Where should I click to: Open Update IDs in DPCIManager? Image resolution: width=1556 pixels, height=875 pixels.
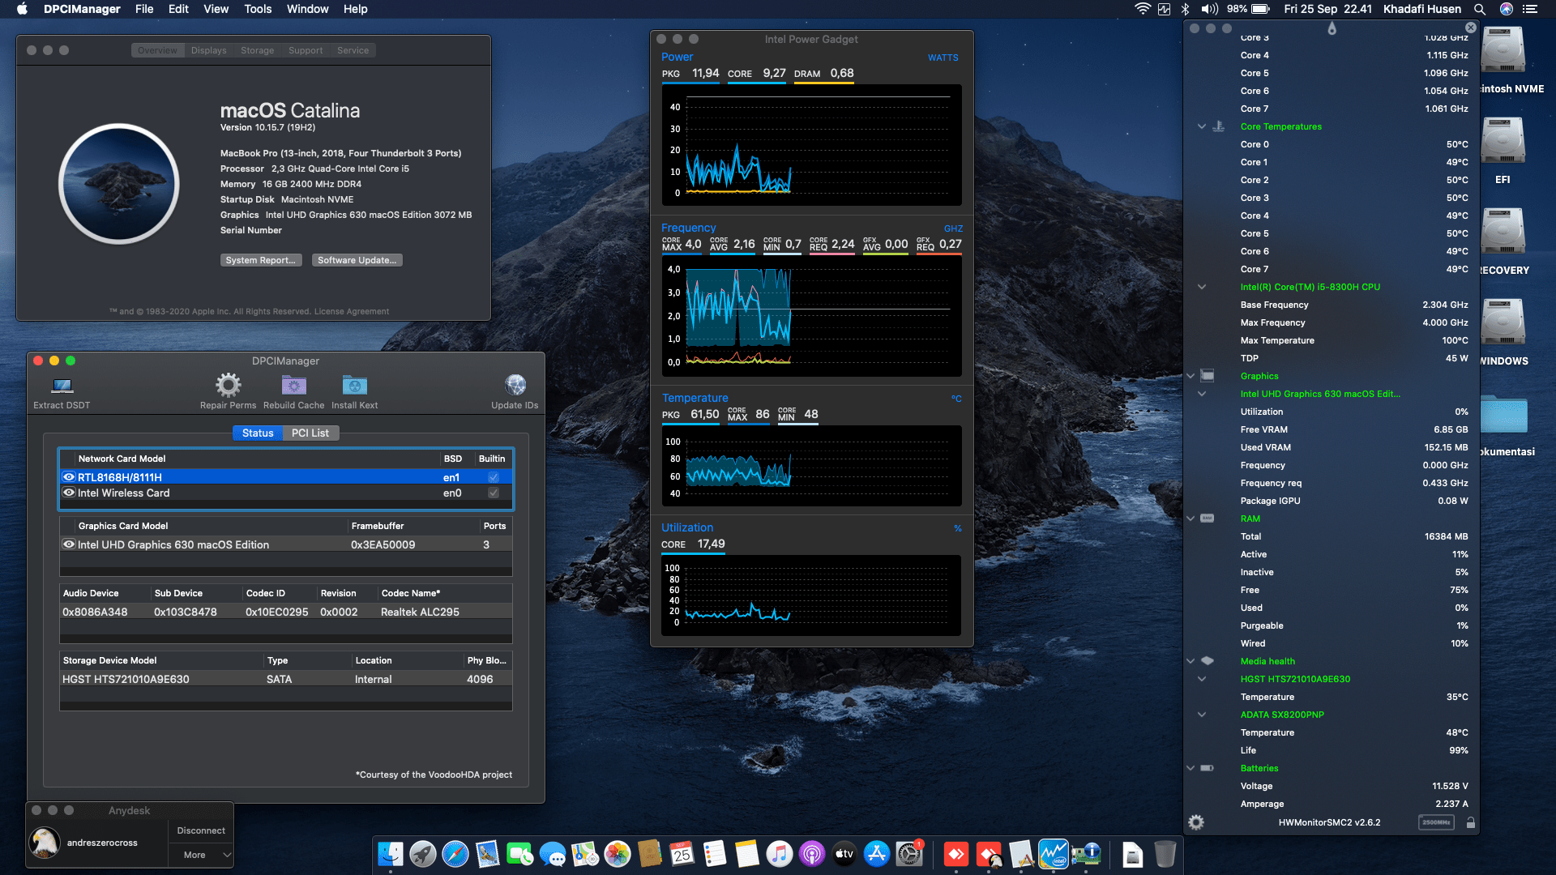pyautogui.click(x=515, y=386)
